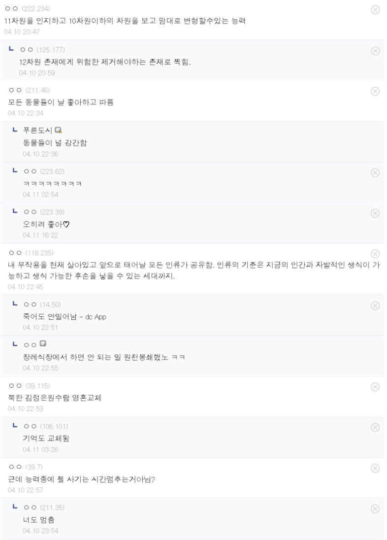387x540 pixels.
Task: Click the 북한 김정은원수랑 영혼교체 comment text
Action: (54, 398)
